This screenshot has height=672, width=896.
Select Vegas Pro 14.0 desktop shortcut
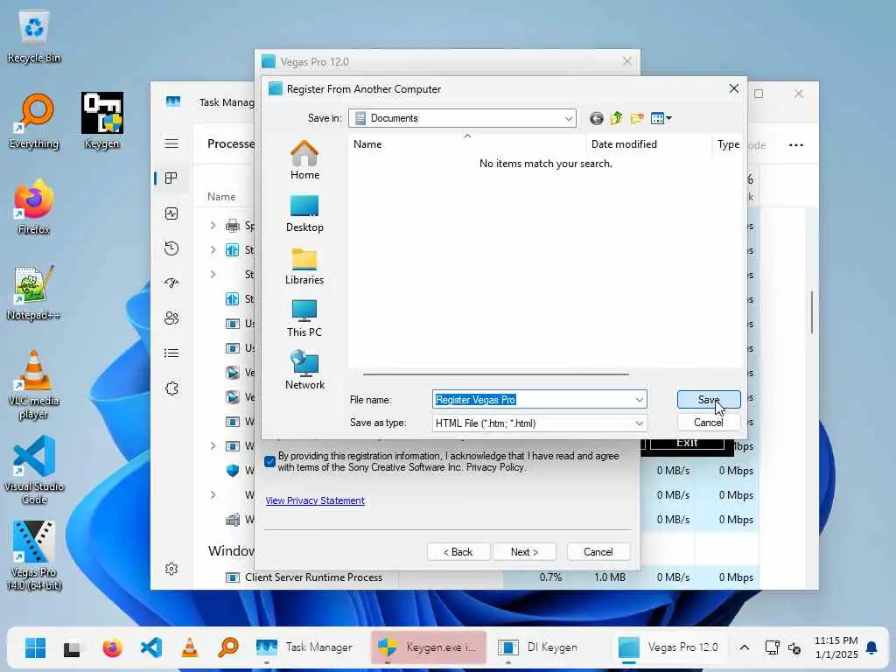point(34,556)
